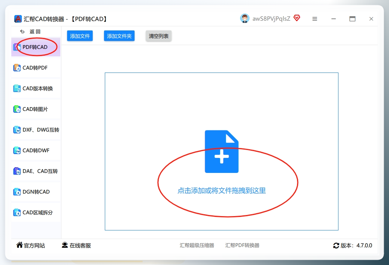Viewport: 389px width, 265px height.
Task: Click the 添加文件 button
Action: pyautogui.click(x=80, y=36)
